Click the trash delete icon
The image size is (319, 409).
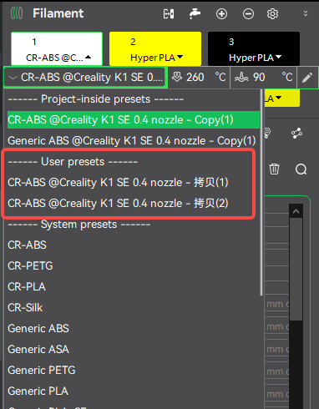[x=274, y=169]
